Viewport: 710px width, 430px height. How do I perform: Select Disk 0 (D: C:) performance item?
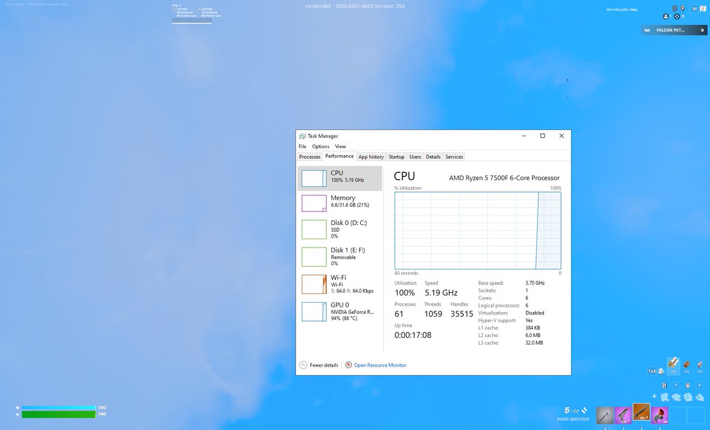(340, 229)
